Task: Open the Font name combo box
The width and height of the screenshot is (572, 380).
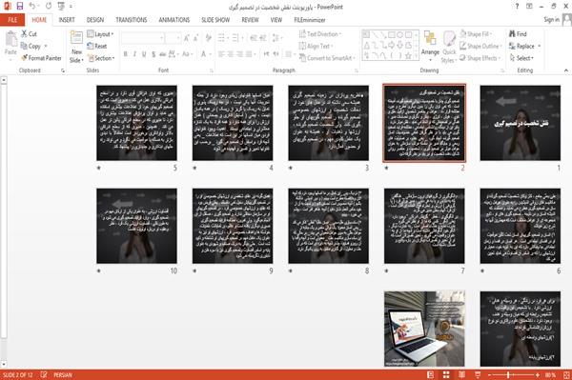Action: pos(143,38)
